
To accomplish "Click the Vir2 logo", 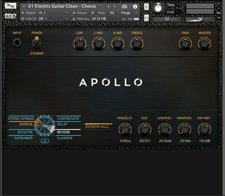I will coord(10,16).
